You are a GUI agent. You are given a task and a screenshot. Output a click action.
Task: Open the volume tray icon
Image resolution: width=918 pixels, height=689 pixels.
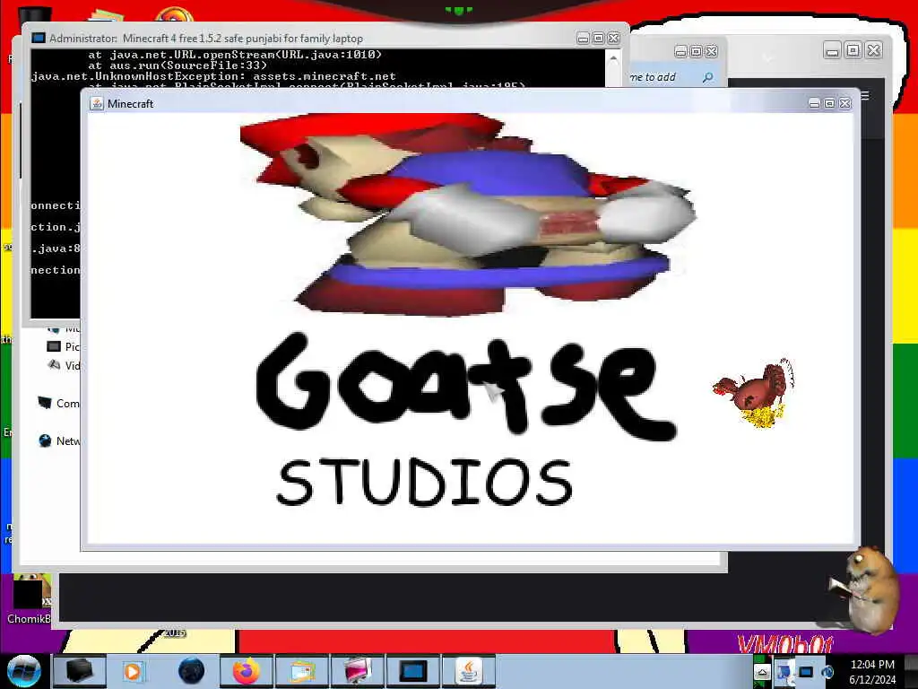[827, 672]
